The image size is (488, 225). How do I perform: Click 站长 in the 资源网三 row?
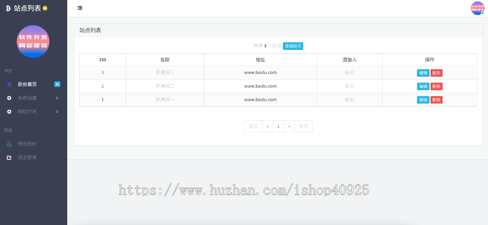point(350,73)
